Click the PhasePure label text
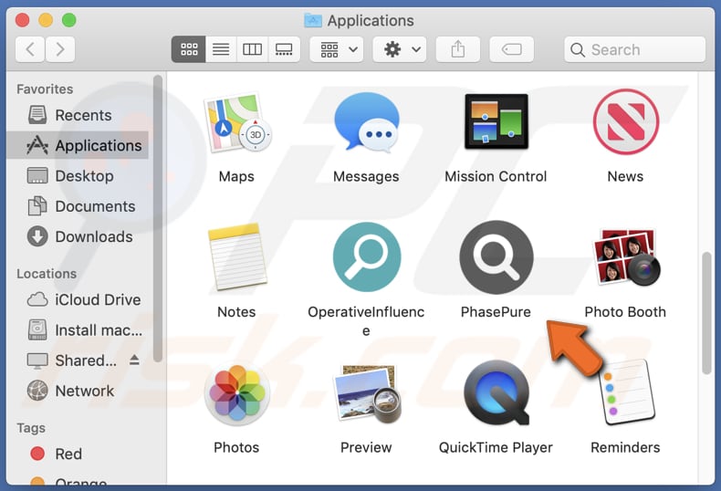Viewport: 721px width, 491px height. (496, 312)
